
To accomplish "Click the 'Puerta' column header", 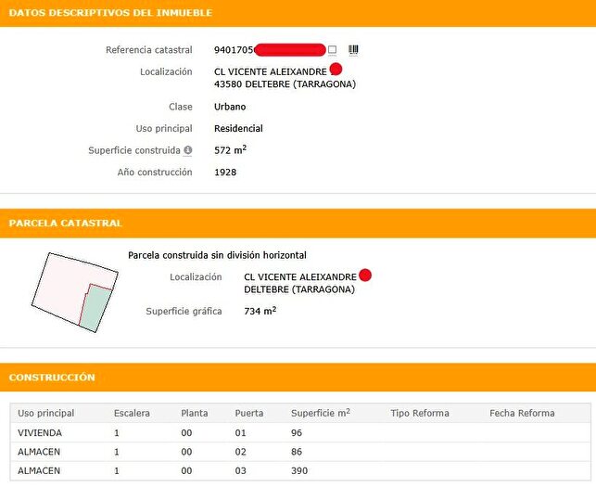I will click(x=249, y=413).
